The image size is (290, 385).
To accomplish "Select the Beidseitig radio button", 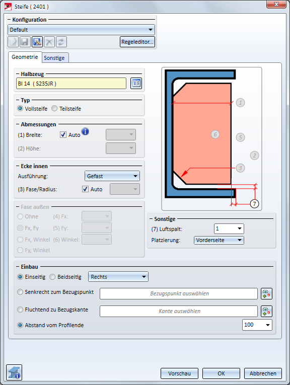I will click(52, 277).
